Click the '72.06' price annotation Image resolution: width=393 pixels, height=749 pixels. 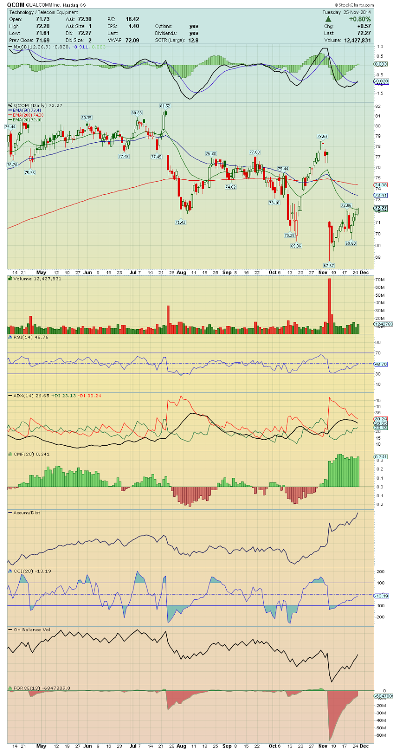[x=346, y=205]
